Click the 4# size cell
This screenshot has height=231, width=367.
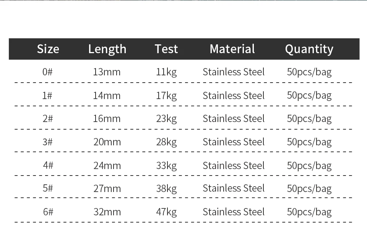tap(48, 166)
